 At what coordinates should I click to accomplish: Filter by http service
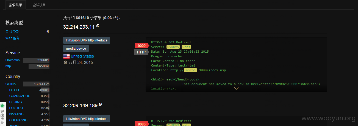(x=8, y=66)
